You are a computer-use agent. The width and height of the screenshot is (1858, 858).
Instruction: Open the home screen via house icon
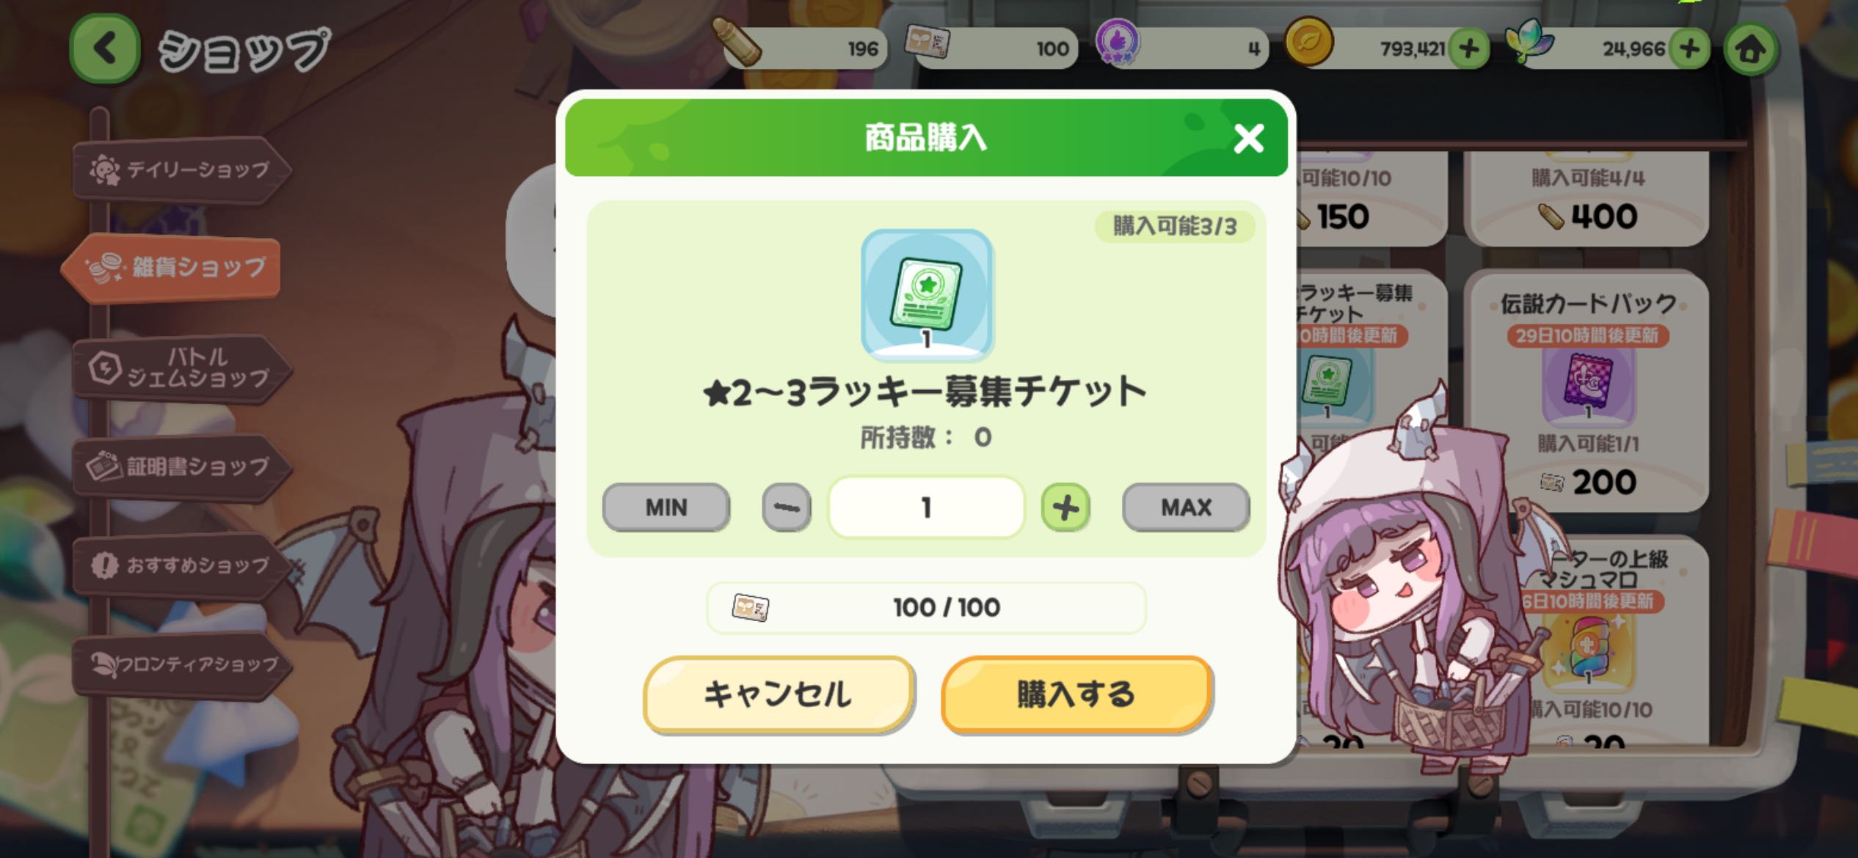point(1751,49)
